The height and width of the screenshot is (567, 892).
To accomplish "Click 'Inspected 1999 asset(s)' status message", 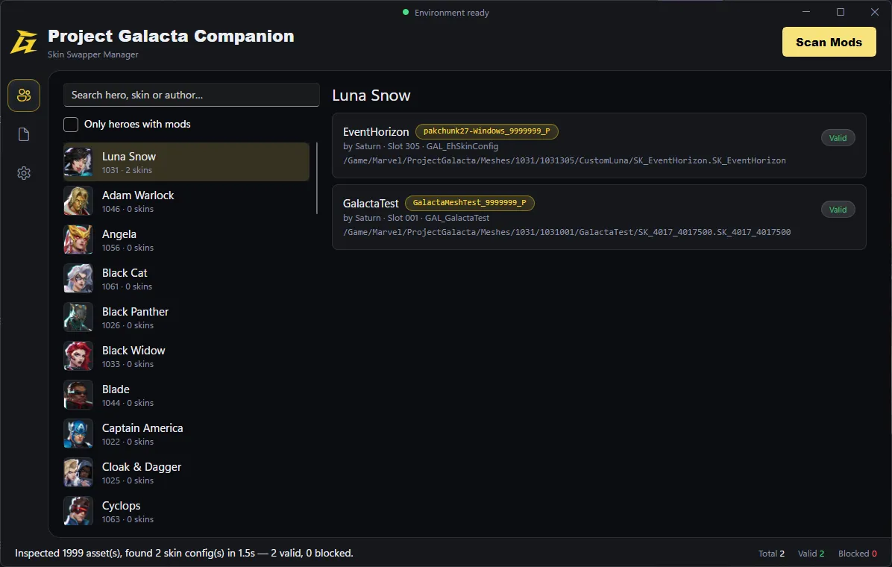I will coord(183,554).
